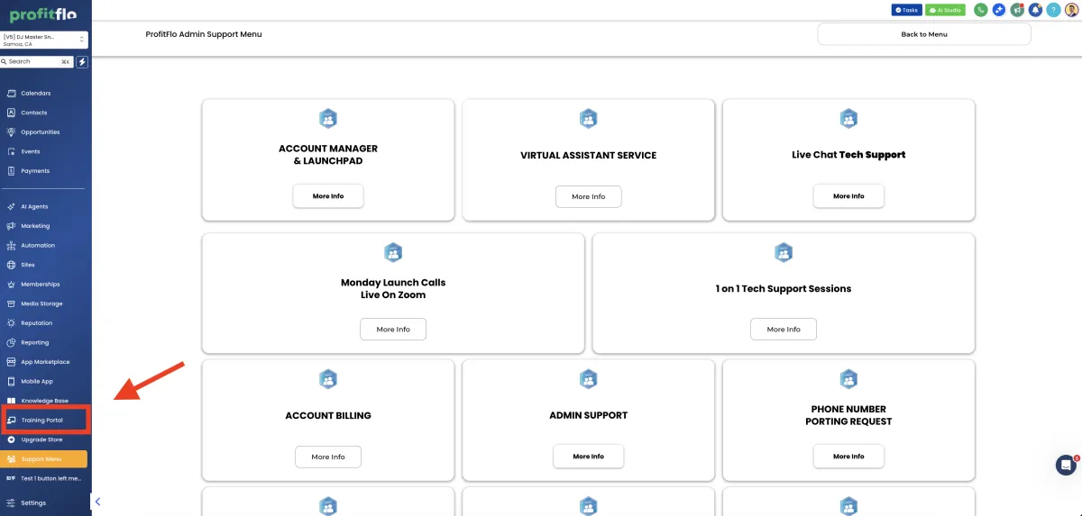Click the Media Storage box icon
This screenshot has width=1082, height=516.
coord(11,303)
